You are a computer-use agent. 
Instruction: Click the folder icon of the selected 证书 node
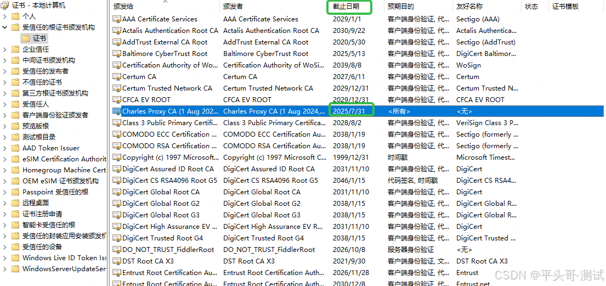point(26,38)
